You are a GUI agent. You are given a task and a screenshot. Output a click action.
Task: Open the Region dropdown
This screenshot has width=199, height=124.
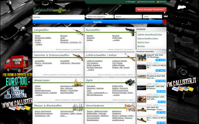click(x=128, y=17)
